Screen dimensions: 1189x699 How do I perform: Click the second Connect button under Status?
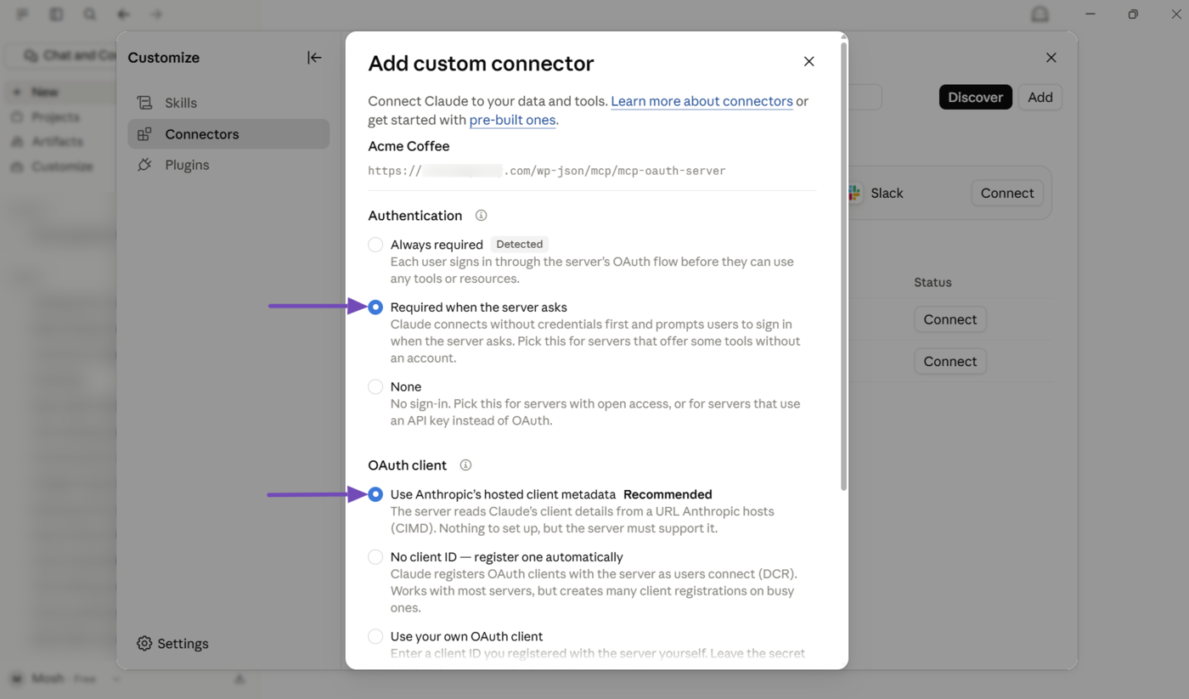tap(950, 361)
